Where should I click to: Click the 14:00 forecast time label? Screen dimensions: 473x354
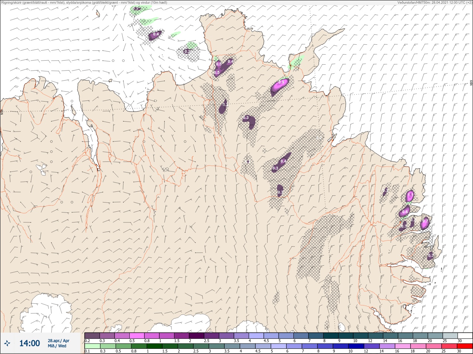click(x=30, y=343)
